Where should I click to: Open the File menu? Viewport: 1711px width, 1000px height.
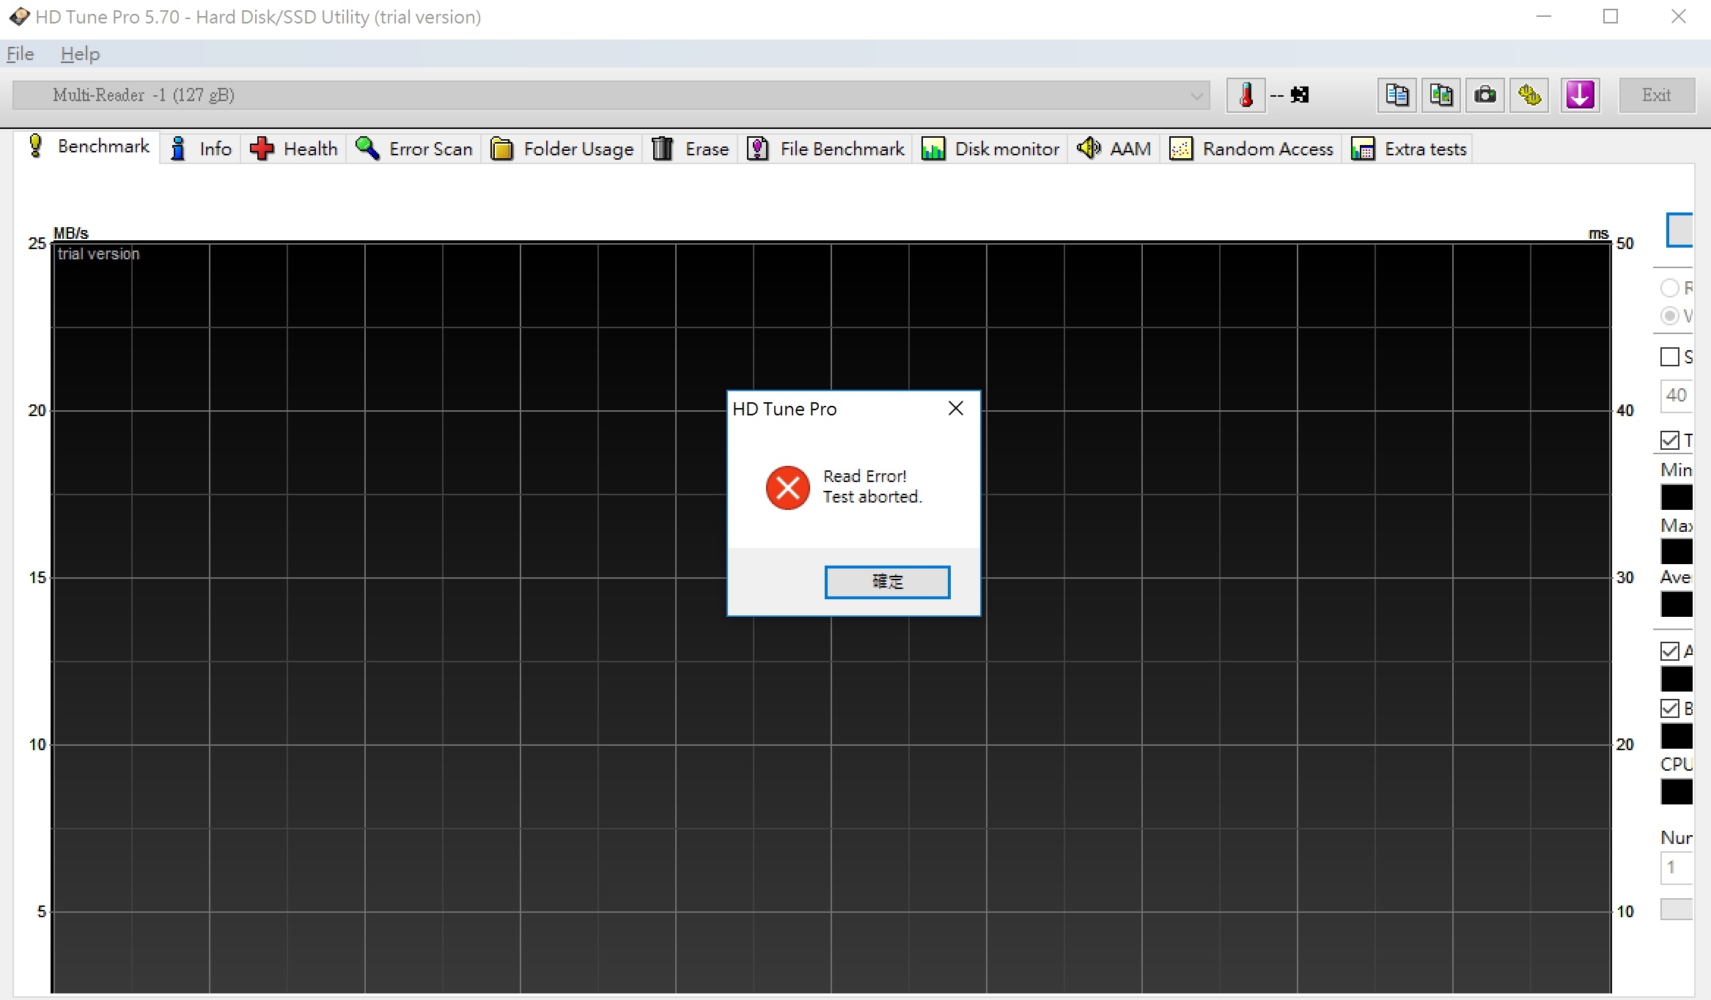pyautogui.click(x=21, y=53)
